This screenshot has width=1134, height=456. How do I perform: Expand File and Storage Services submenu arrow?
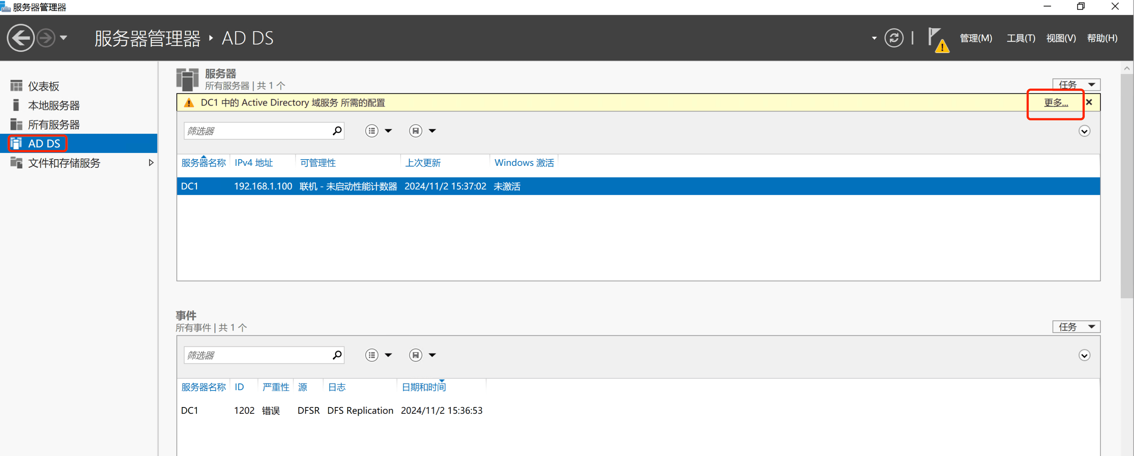(151, 163)
